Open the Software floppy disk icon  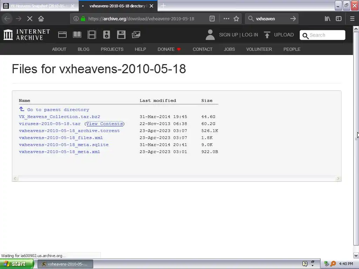tap(121, 35)
